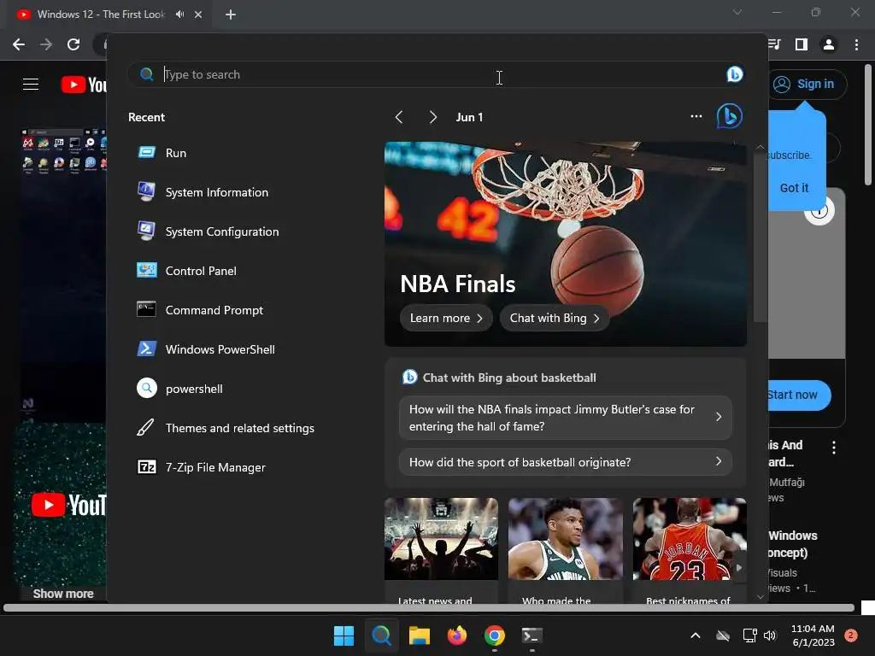Click Show more under video description

63,594
